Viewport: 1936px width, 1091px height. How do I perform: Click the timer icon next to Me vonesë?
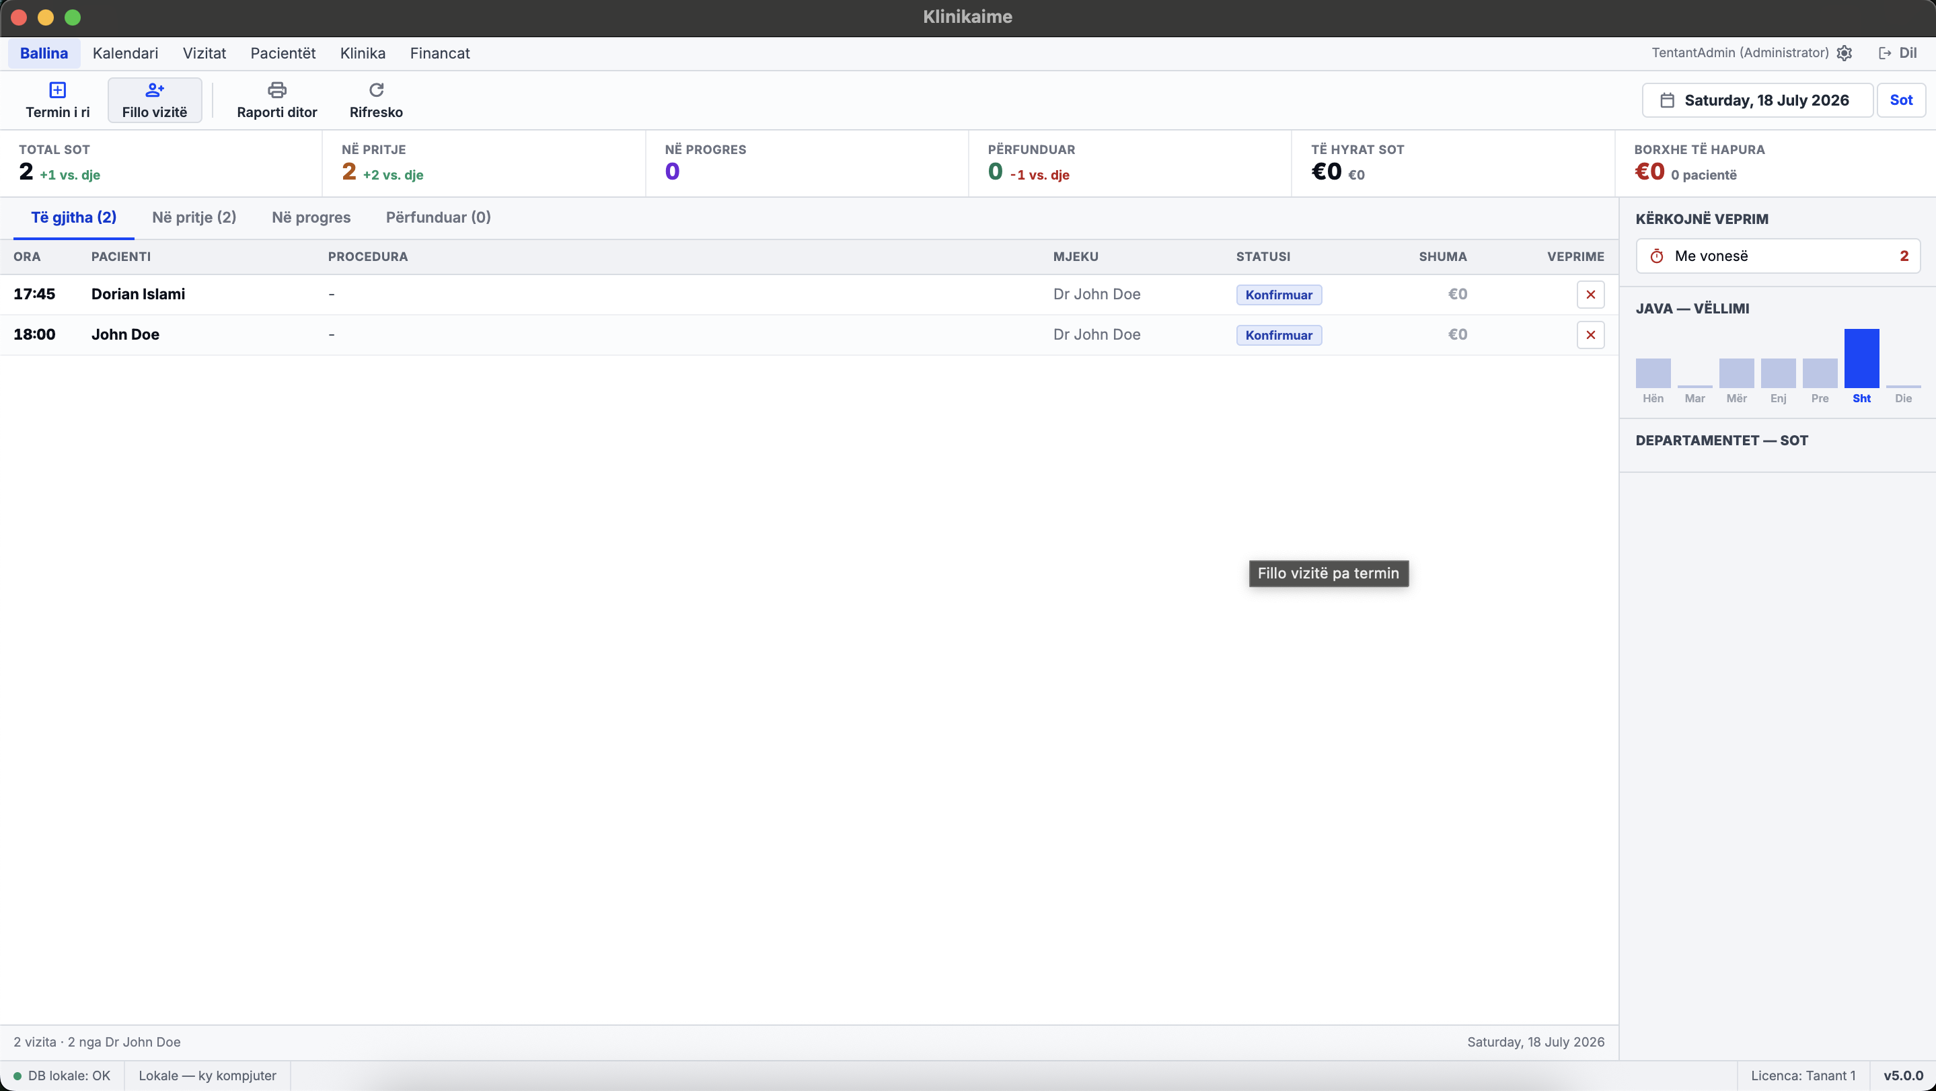click(x=1656, y=256)
